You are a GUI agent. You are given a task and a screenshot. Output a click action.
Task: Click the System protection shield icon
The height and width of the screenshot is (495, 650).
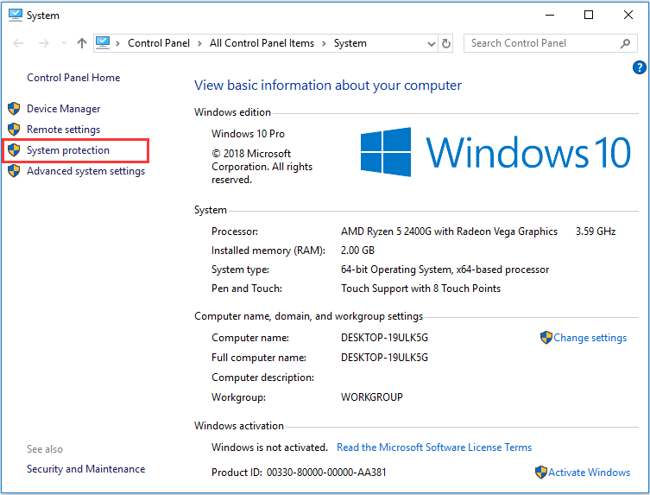click(14, 150)
